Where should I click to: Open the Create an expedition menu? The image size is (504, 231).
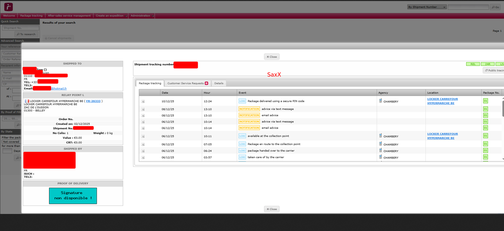[111, 16]
